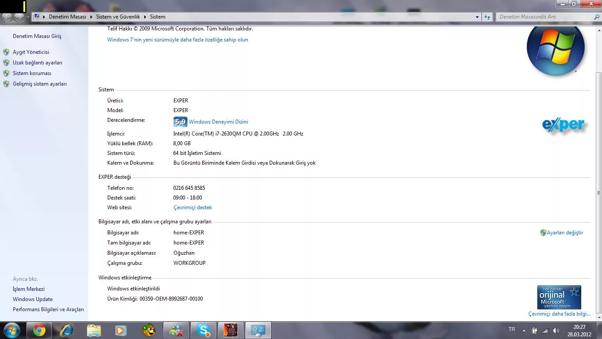Refresh the address bar view
The image size is (602, 339).
[487, 17]
